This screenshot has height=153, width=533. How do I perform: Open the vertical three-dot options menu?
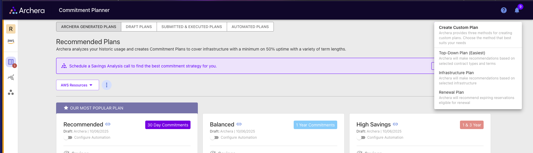click(x=107, y=85)
